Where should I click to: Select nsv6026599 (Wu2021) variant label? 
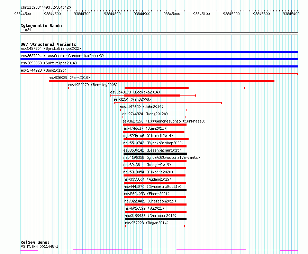pyautogui.click(x=144, y=208)
